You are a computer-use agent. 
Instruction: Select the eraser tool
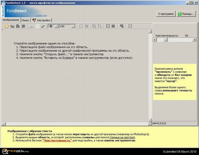pyautogui.click(x=43, y=26)
